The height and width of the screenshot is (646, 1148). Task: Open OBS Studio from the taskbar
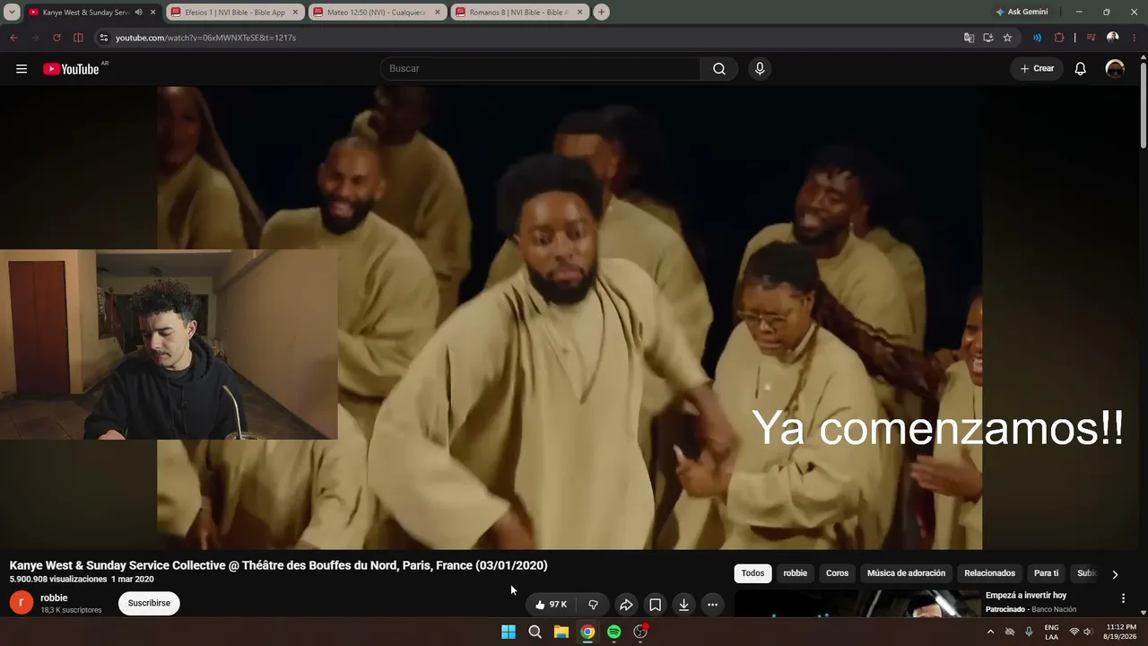(640, 632)
